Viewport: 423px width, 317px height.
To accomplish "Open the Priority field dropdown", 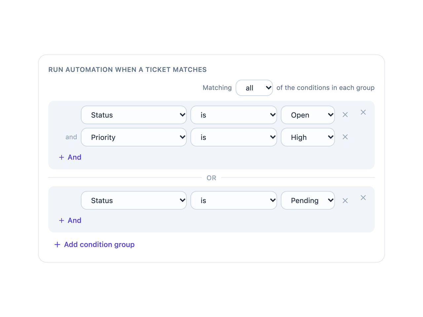I will click(x=134, y=137).
